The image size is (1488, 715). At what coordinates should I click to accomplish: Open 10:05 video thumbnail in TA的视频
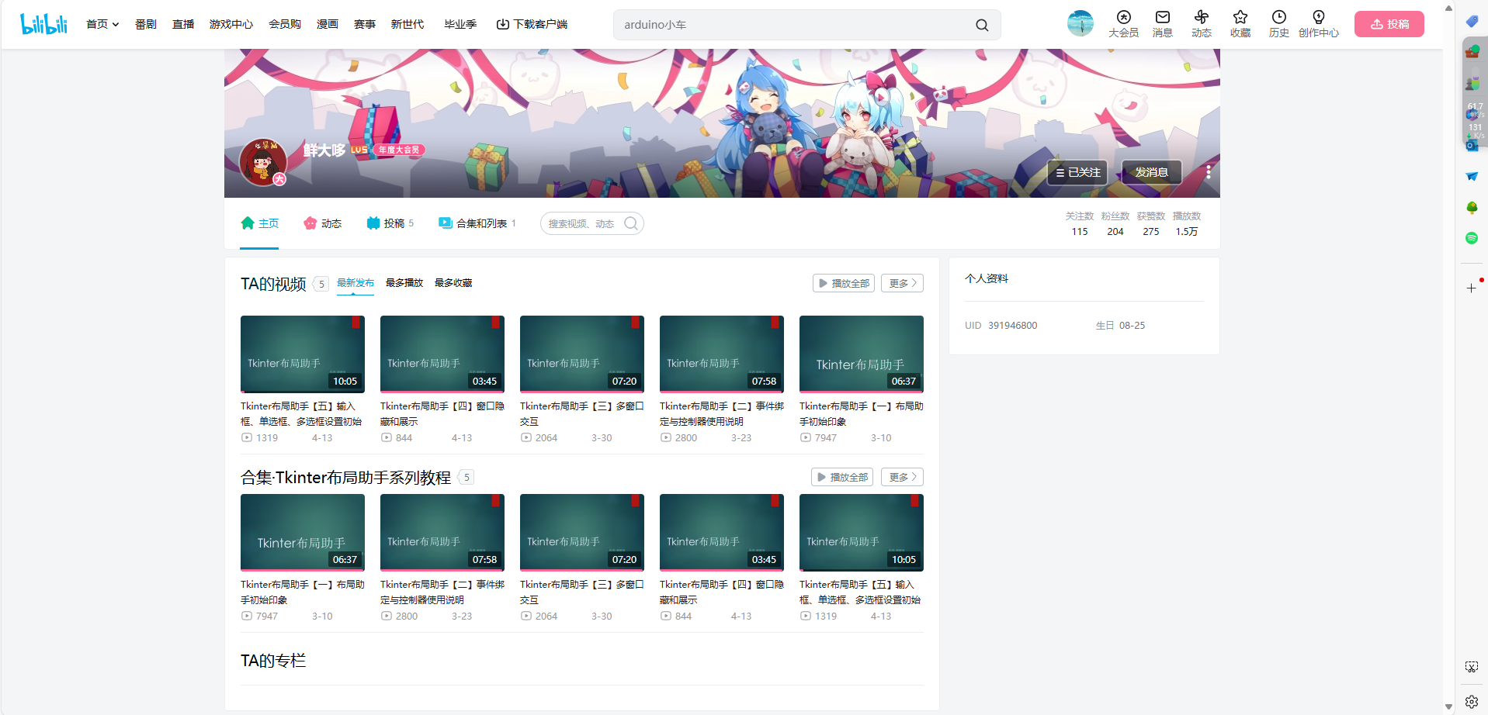[303, 354]
